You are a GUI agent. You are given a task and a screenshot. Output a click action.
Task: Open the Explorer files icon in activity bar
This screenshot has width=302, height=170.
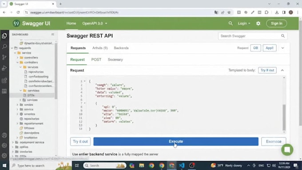(x=4, y=36)
